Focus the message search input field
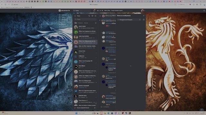 129,20
